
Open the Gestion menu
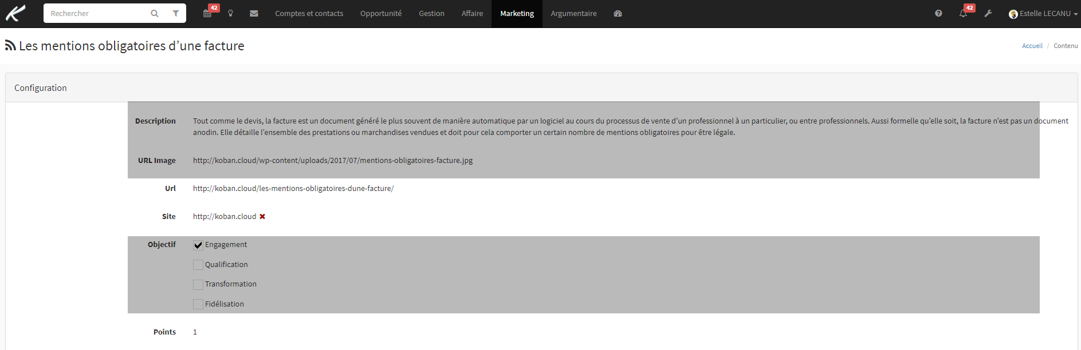click(431, 13)
